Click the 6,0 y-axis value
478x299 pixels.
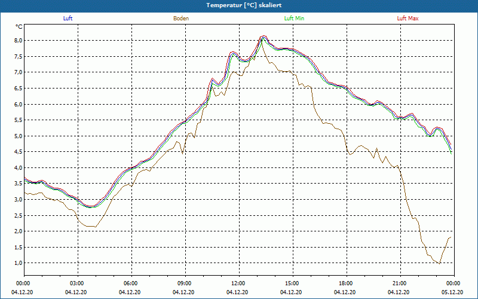[x=19, y=104]
